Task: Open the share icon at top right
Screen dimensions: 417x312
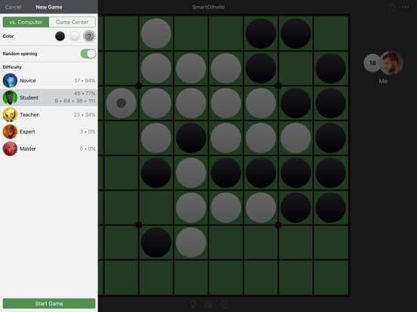Action: click(x=392, y=8)
